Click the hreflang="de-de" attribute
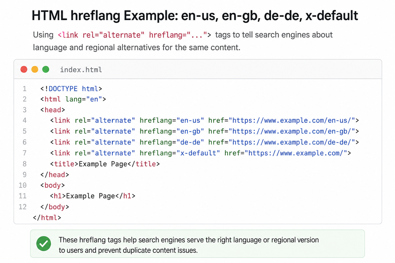The image size is (395, 263). pos(172,142)
